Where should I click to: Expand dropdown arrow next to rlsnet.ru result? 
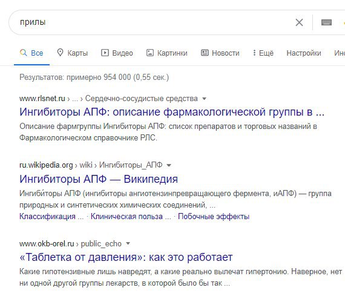[x=204, y=99]
